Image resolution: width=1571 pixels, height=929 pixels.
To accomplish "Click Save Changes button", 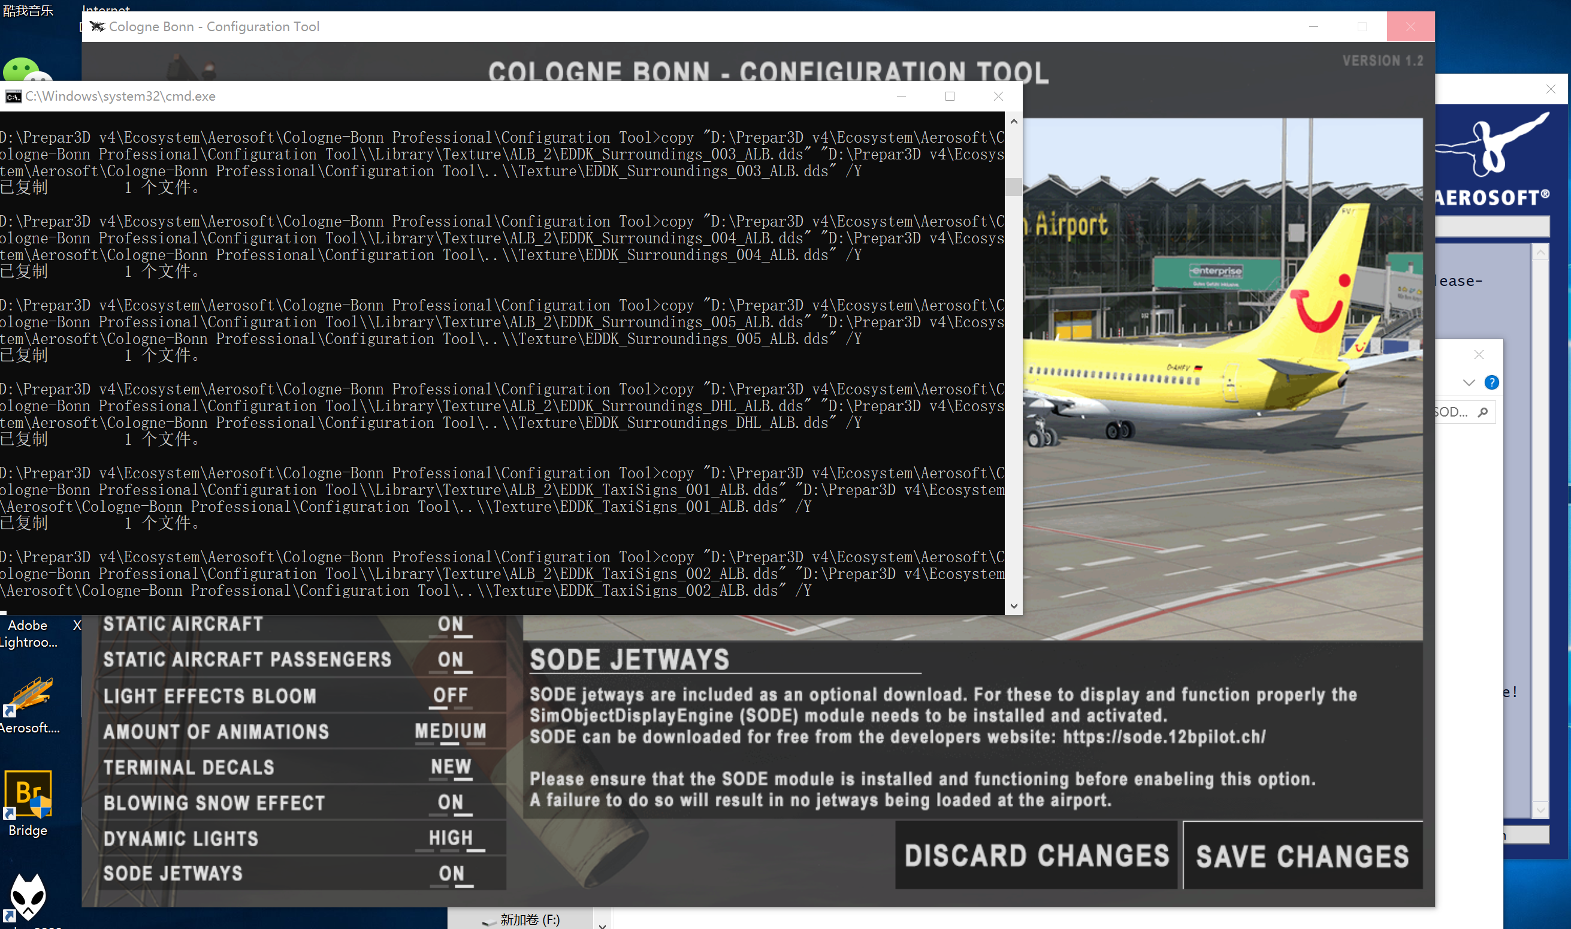I will point(1303,855).
